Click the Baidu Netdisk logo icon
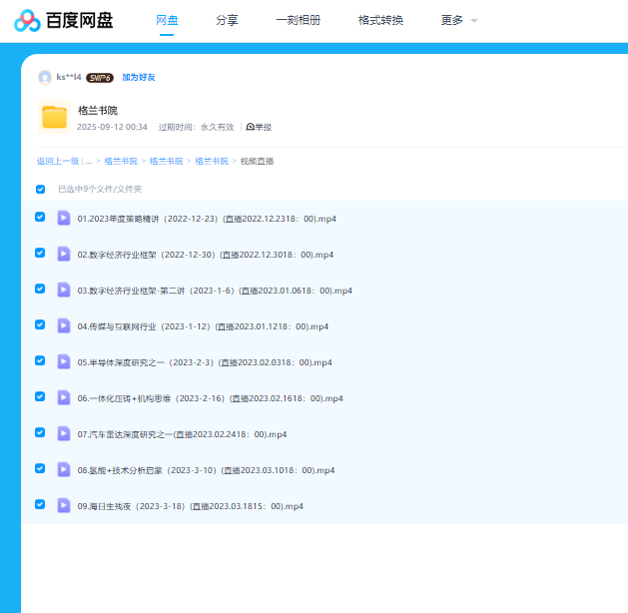The height and width of the screenshot is (613, 628). (28, 21)
